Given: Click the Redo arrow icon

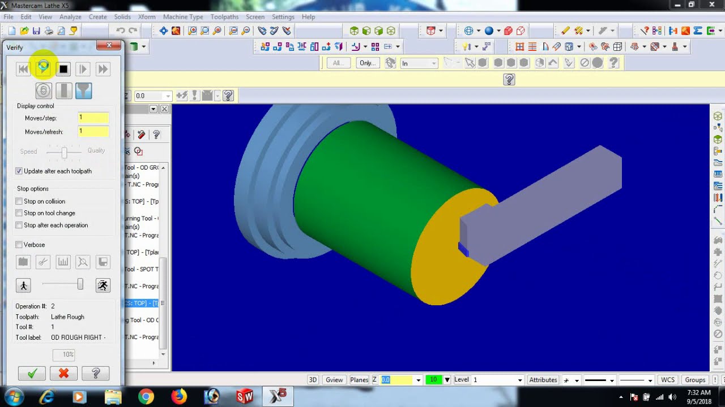Looking at the screenshot, I should [x=133, y=31].
